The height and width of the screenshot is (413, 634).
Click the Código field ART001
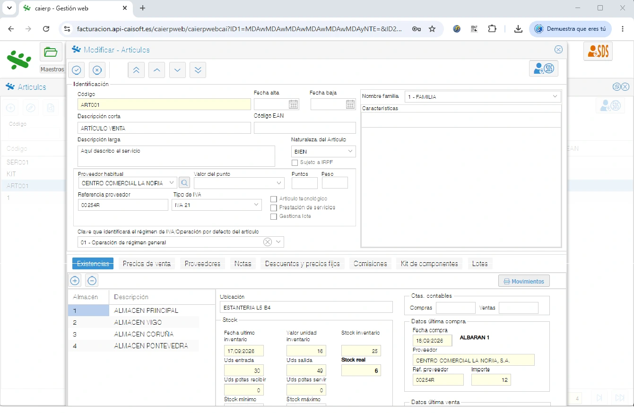point(164,104)
